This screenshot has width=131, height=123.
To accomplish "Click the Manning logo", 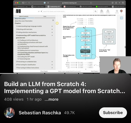I will pyautogui.click(x=18, y=11).
